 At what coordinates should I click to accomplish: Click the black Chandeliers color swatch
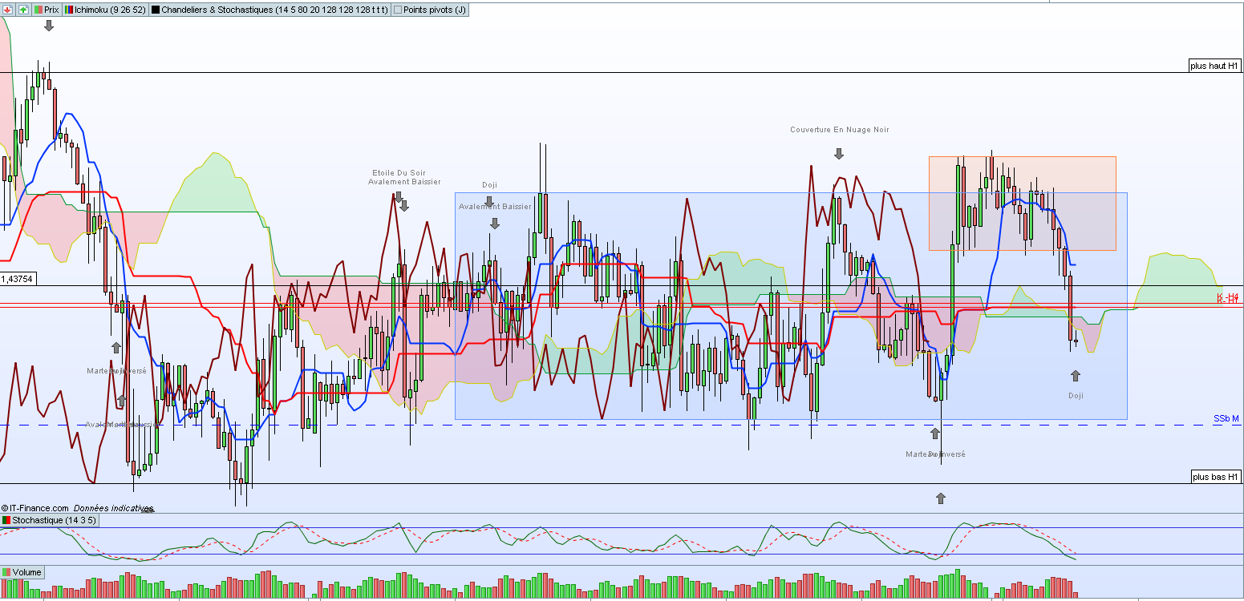156,10
